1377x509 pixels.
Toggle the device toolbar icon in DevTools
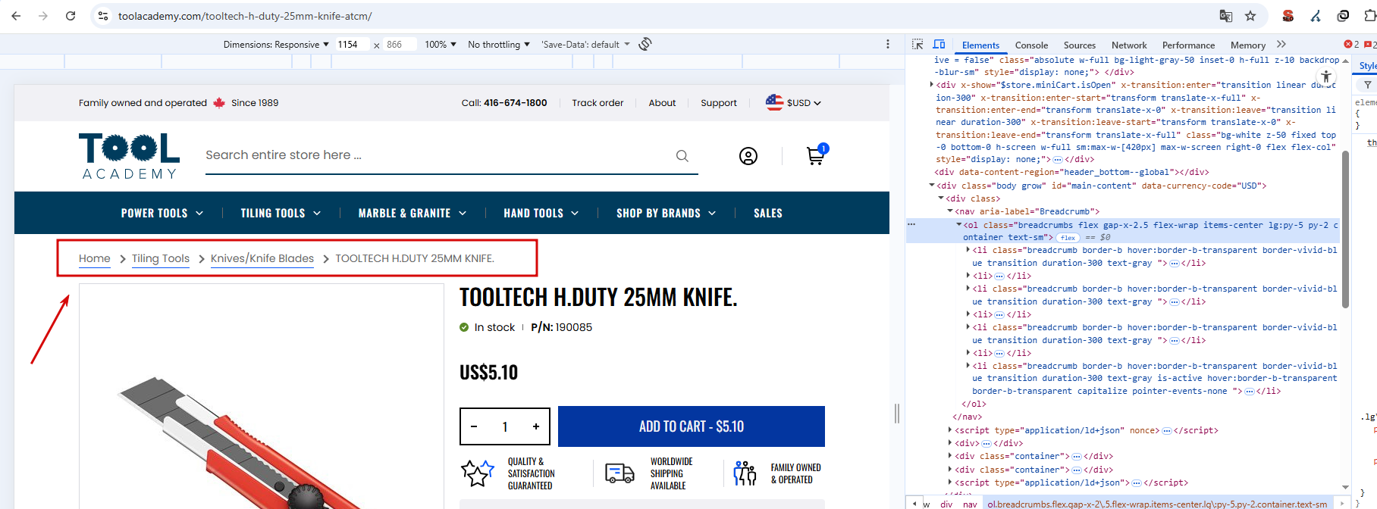point(939,45)
